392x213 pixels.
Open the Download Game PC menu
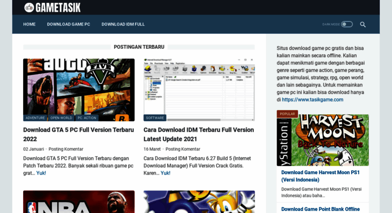click(69, 24)
